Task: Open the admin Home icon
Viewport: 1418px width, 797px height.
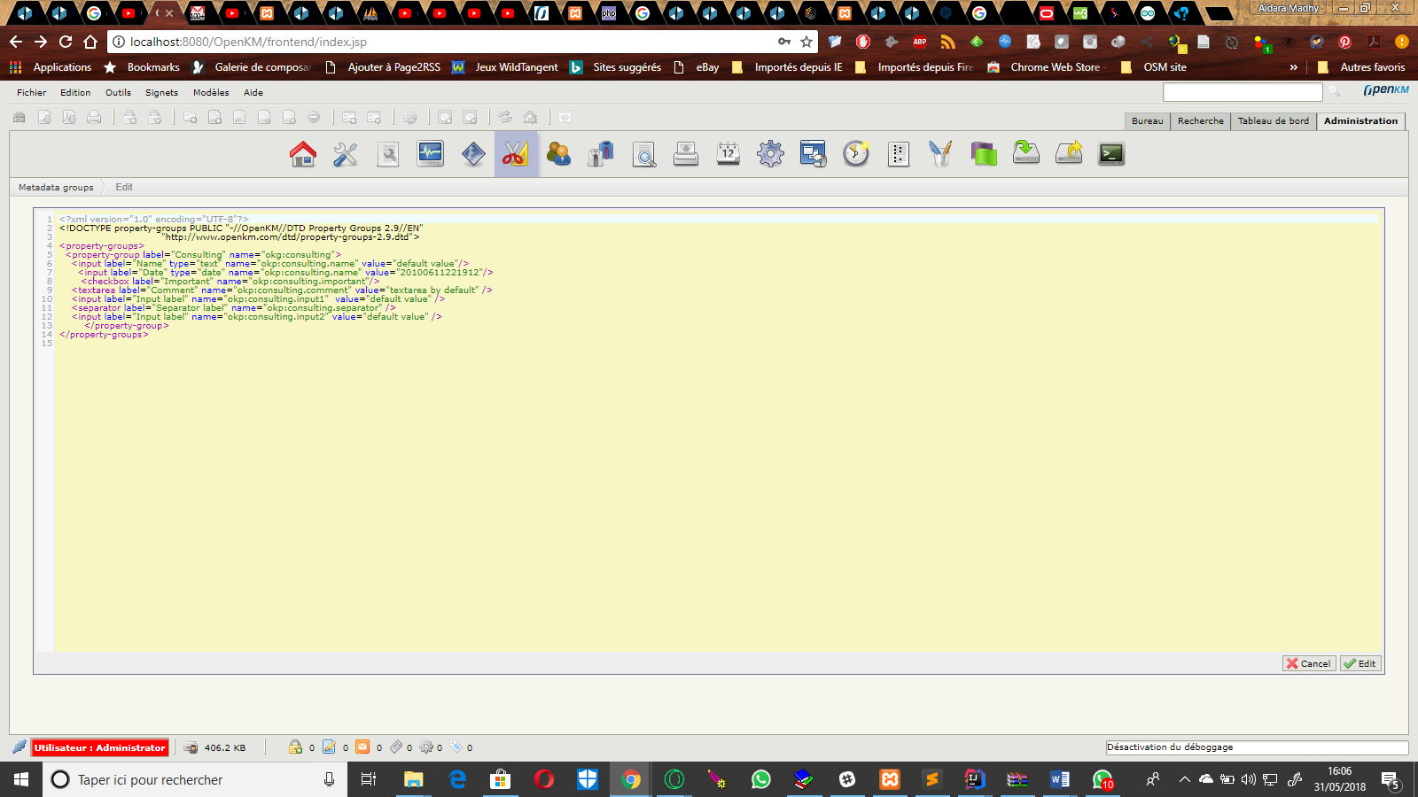Action: click(303, 154)
